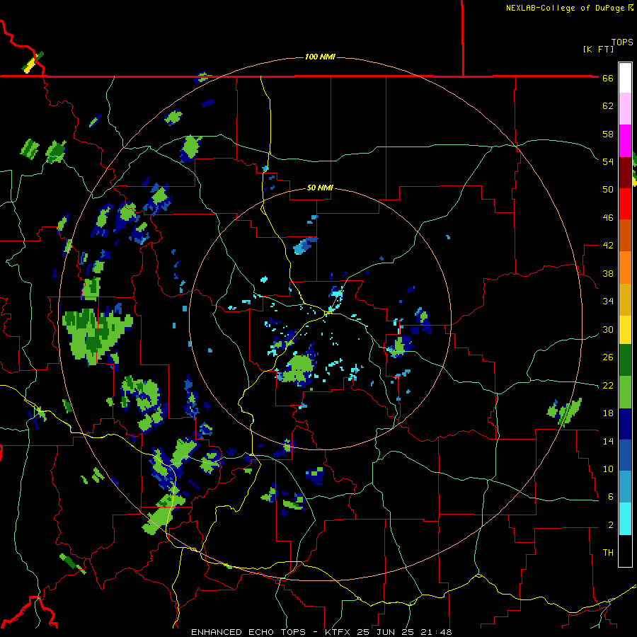
Task: Click the bright red legend swatch
Action: coord(625,204)
